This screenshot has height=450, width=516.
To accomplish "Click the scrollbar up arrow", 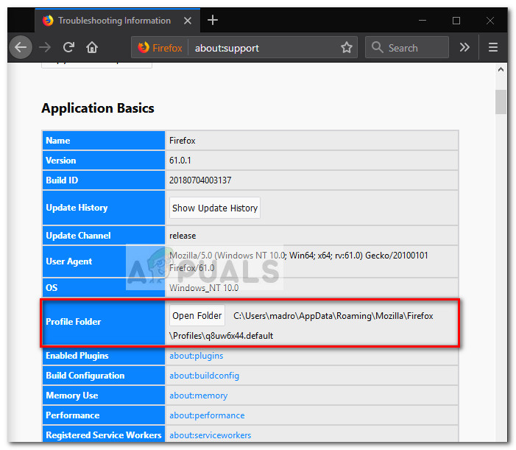I will [501, 69].
